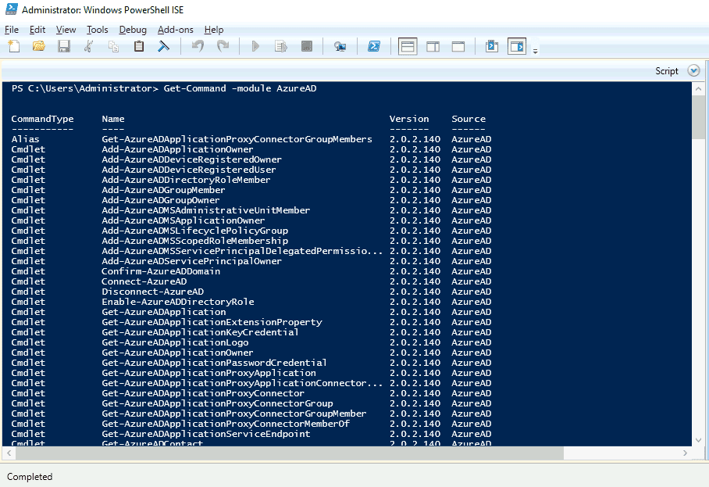This screenshot has width=709, height=487.
Task: Click the New script icon
Action: tap(14, 46)
